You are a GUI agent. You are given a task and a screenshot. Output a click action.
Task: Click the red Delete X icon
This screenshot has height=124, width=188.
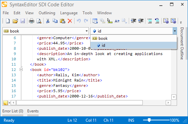(70, 21)
